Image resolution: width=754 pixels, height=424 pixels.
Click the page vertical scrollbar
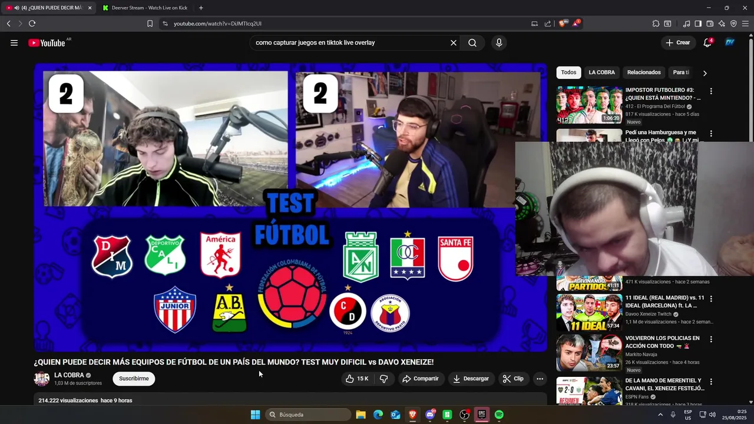(x=751, y=218)
